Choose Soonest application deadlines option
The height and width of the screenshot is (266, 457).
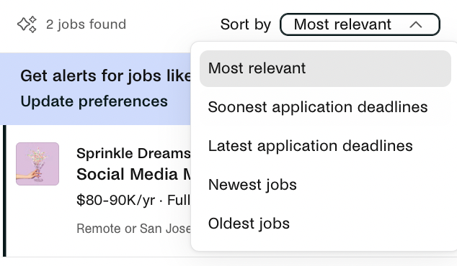coord(325,107)
